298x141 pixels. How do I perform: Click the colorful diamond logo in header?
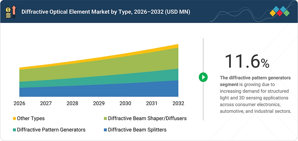[x=280, y=11]
